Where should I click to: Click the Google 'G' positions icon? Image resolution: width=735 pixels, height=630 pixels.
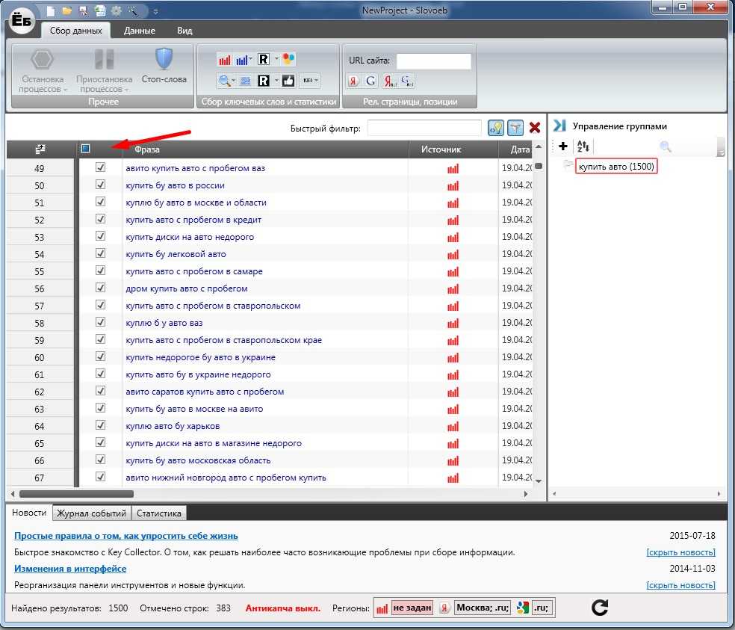pos(370,81)
